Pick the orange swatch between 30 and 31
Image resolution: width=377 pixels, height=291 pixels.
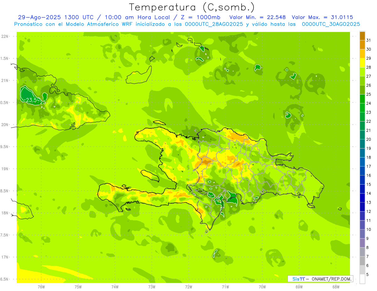pos(362,45)
